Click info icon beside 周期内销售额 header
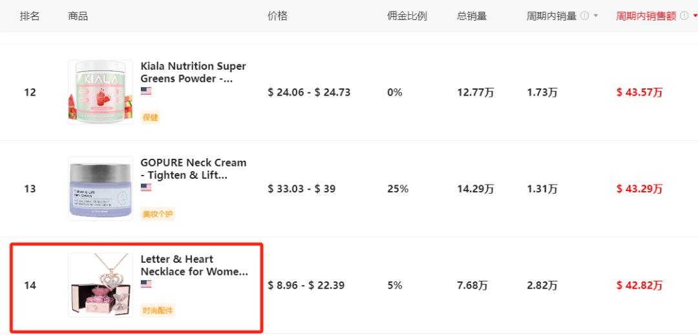The height and width of the screenshot is (335, 698). tap(684, 16)
